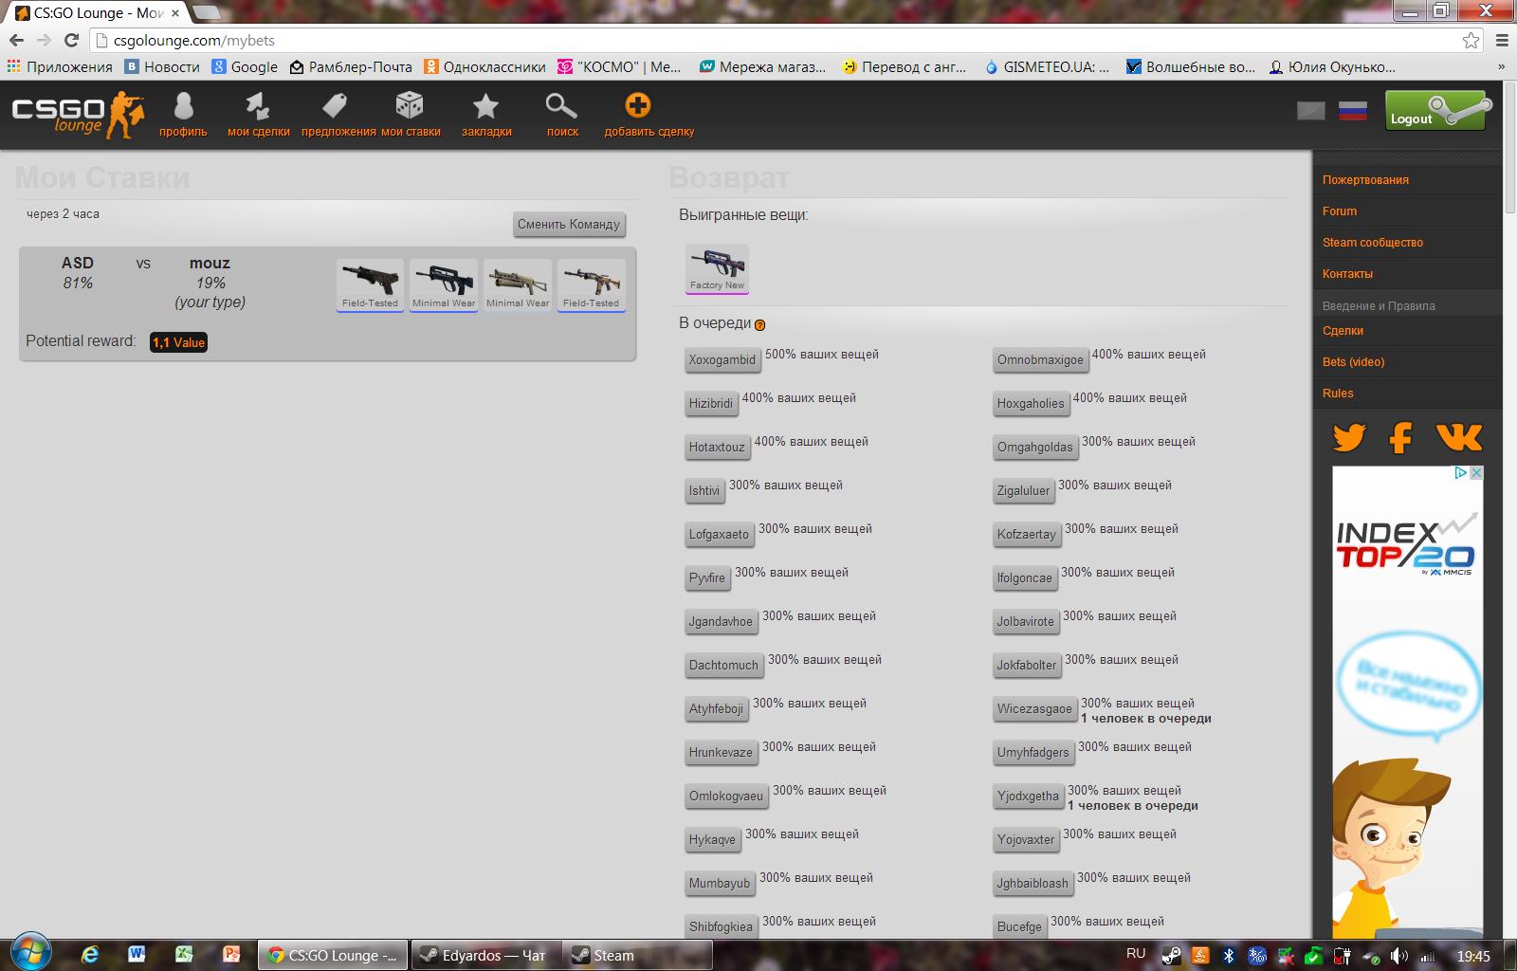This screenshot has height=971, width=1517.
Task: Switch language with the Russian flag
Action: point(1353,111)
